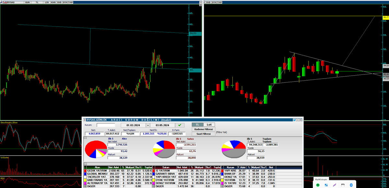Click the end date 03.05.2024 field
The image size is (389, 188).
[x=162, y=125]
